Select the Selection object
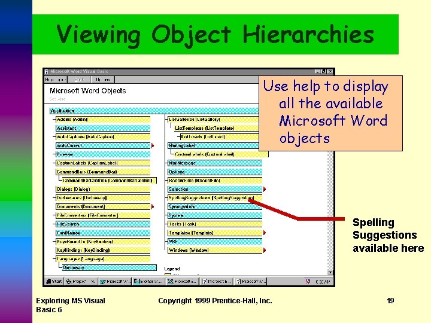Screen dimensions: 431x323 (x=215, y=189)
